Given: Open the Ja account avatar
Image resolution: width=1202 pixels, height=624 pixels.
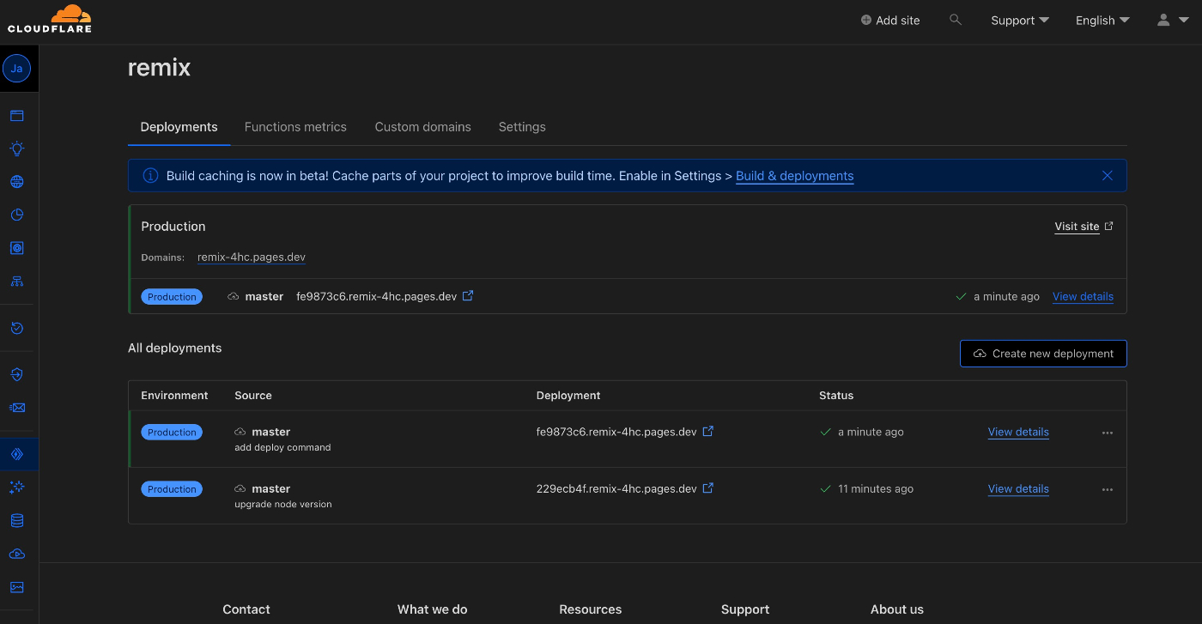Looking at the screenshot, I should (x=16, y=68).
